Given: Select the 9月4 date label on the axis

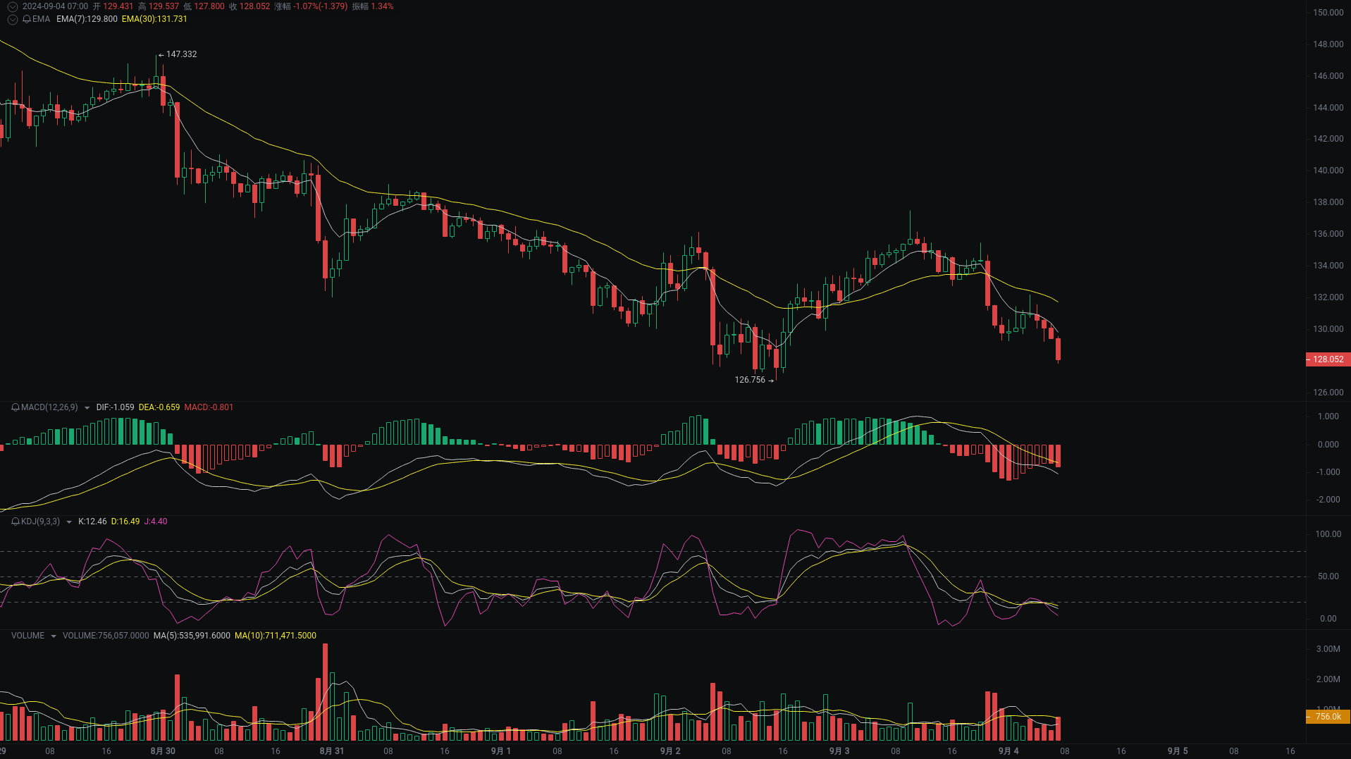Looking at the screenshot, I should click(x=1008, y=751).
